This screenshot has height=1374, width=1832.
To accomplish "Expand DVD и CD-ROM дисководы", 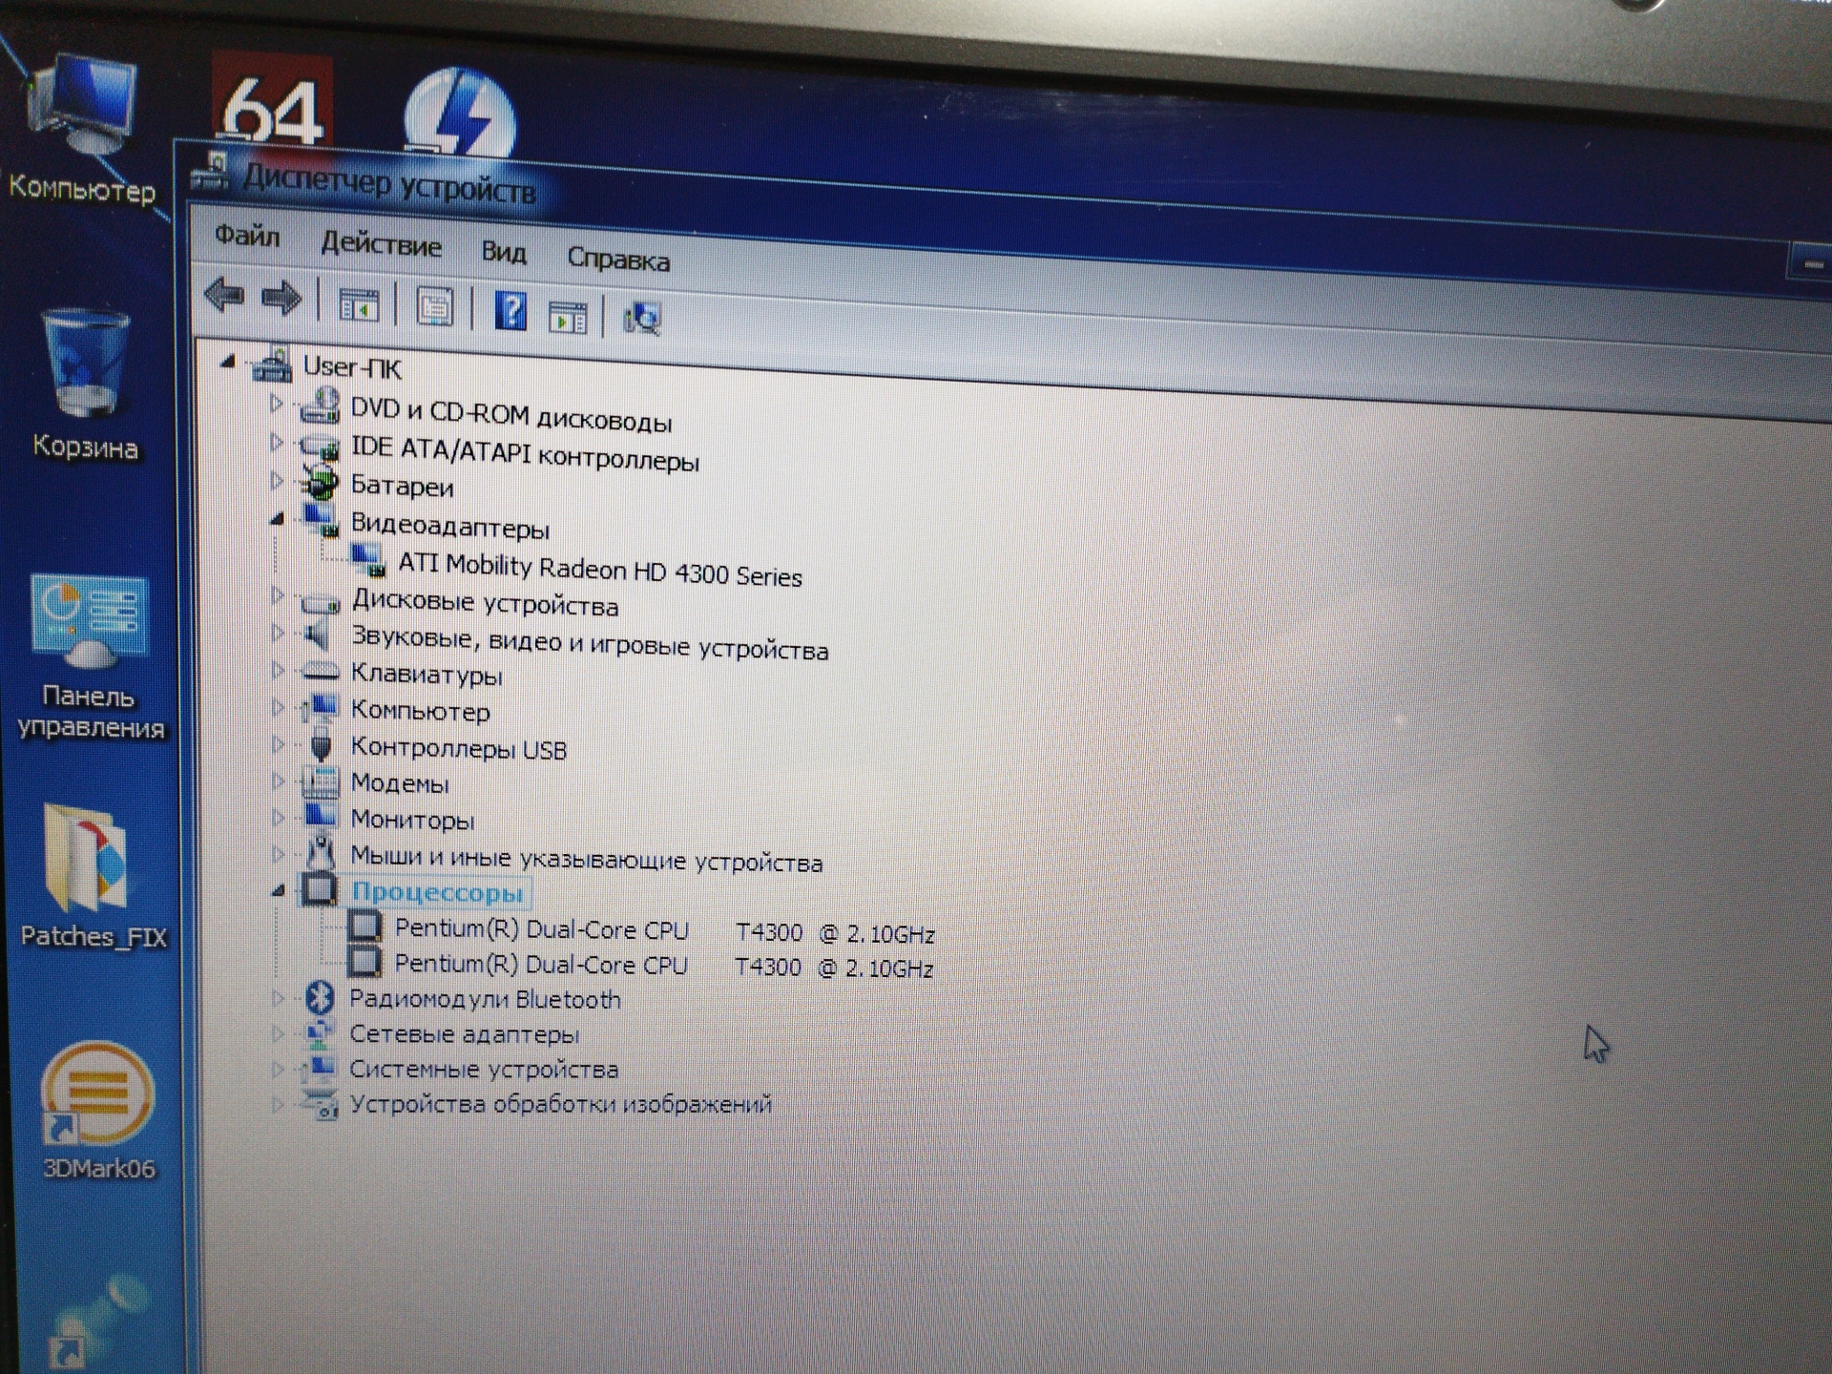I will 276,404.
